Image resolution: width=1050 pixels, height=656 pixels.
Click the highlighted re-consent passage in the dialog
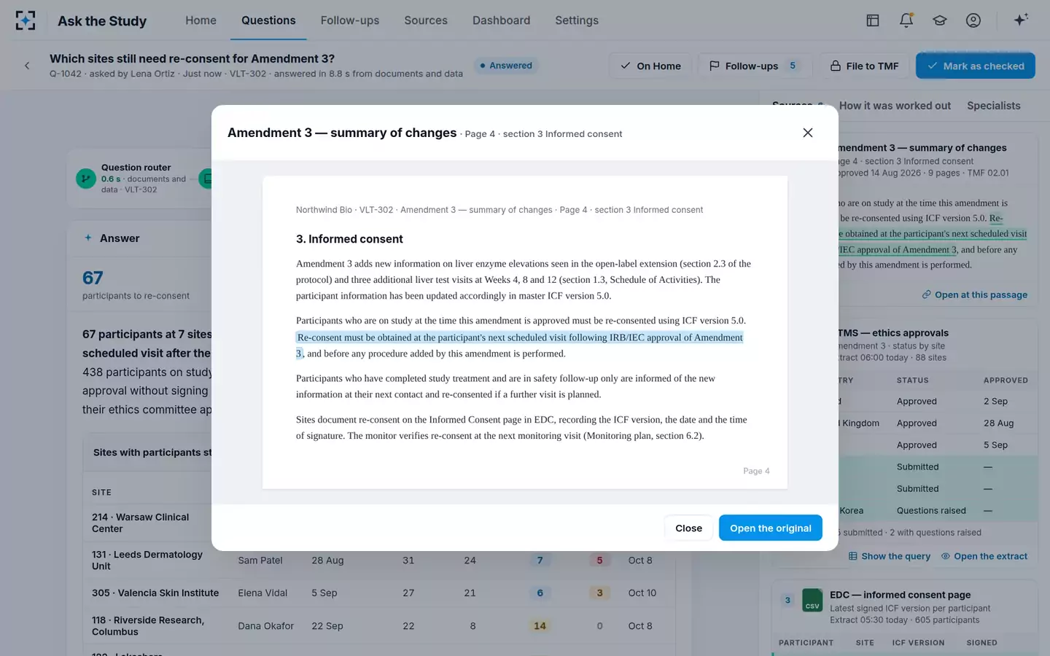point(519,345)
